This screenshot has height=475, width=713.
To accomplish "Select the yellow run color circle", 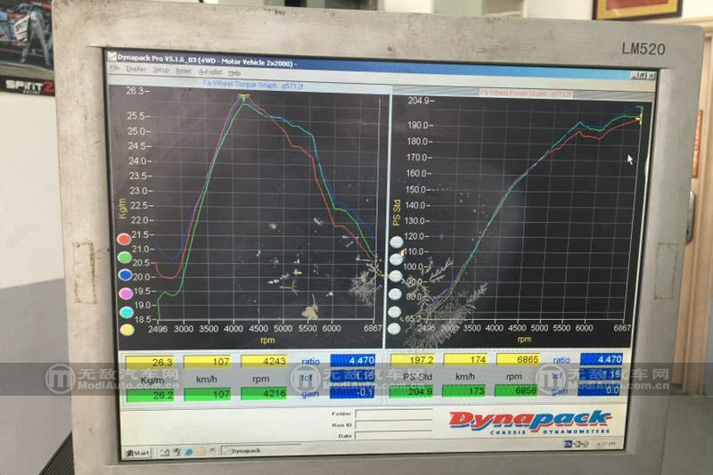I will (127, 330).
